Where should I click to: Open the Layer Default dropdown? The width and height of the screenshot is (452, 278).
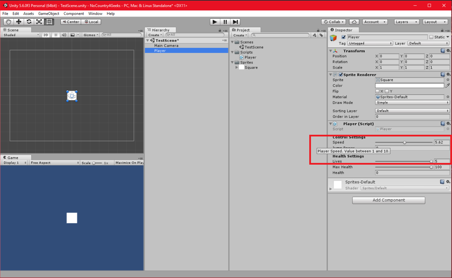pos(429,43)
